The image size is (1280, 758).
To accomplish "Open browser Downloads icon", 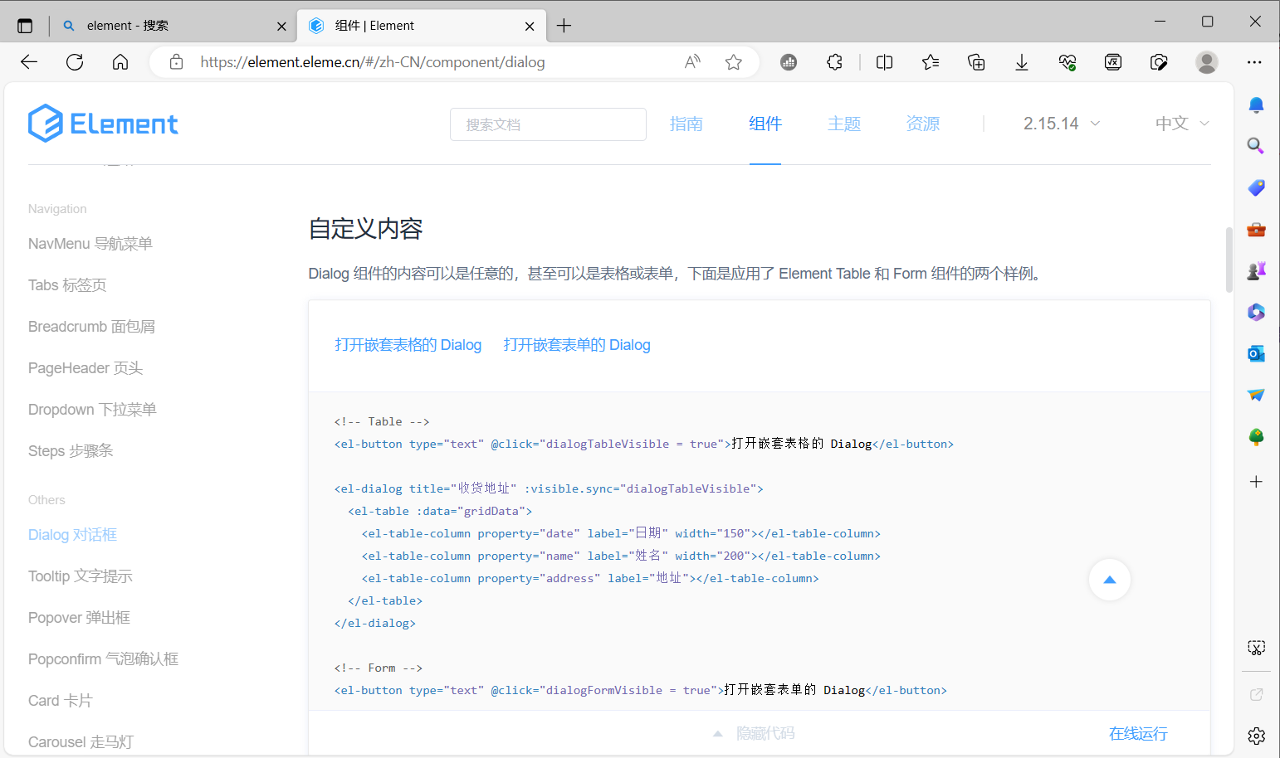I will coord(1021,61).
